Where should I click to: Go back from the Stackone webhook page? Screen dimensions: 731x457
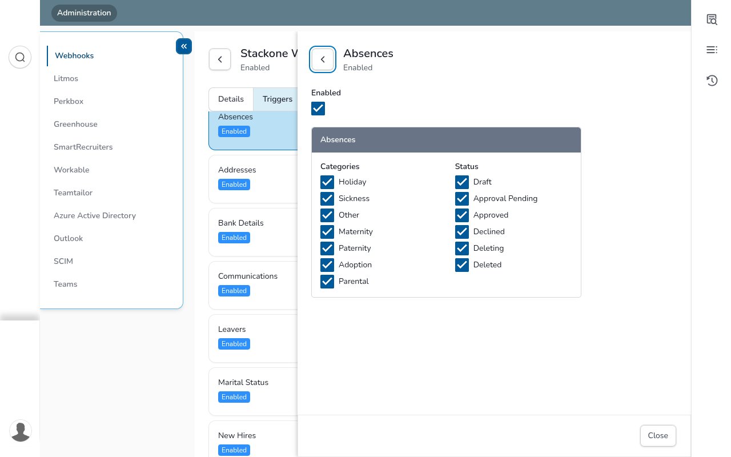220,59
